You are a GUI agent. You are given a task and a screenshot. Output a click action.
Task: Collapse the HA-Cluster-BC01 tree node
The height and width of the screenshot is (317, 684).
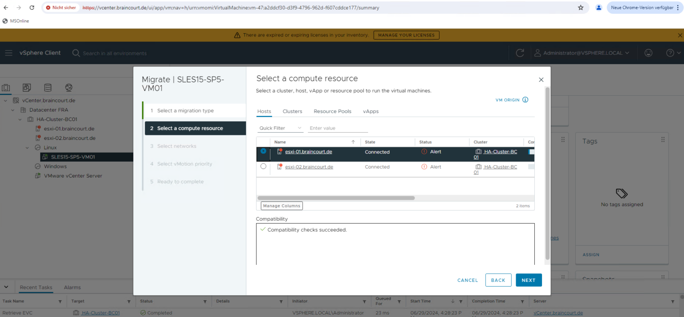click(20, 119)
